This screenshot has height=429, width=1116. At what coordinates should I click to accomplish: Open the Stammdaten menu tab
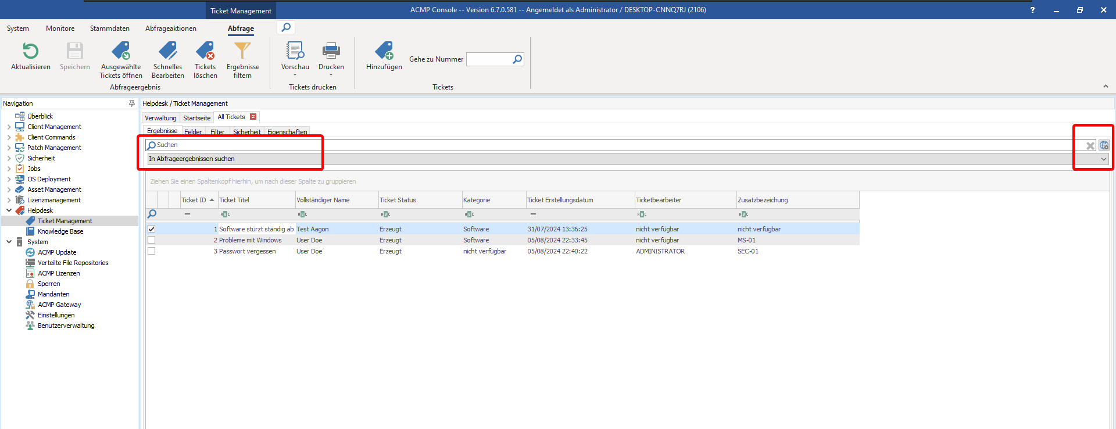point(109,28)
